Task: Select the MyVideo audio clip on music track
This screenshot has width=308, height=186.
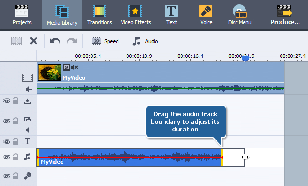Action: coord(130,158)
